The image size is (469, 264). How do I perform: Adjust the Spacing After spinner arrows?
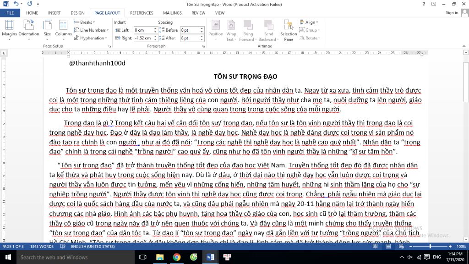202,38
